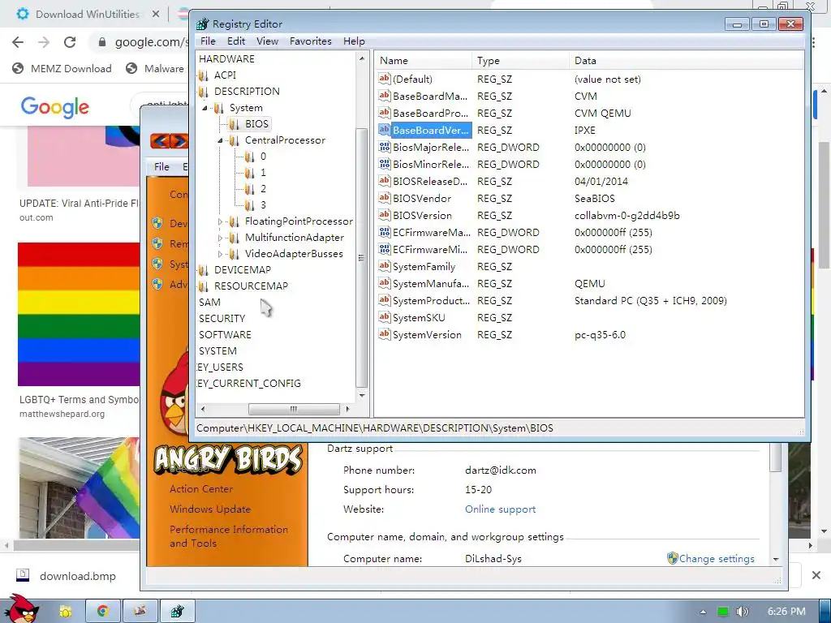This screenshot has width=831, height=623.
Task: Select the HARDWARE key in the tree
Action: pyautogui.click(x=226, y=58)
